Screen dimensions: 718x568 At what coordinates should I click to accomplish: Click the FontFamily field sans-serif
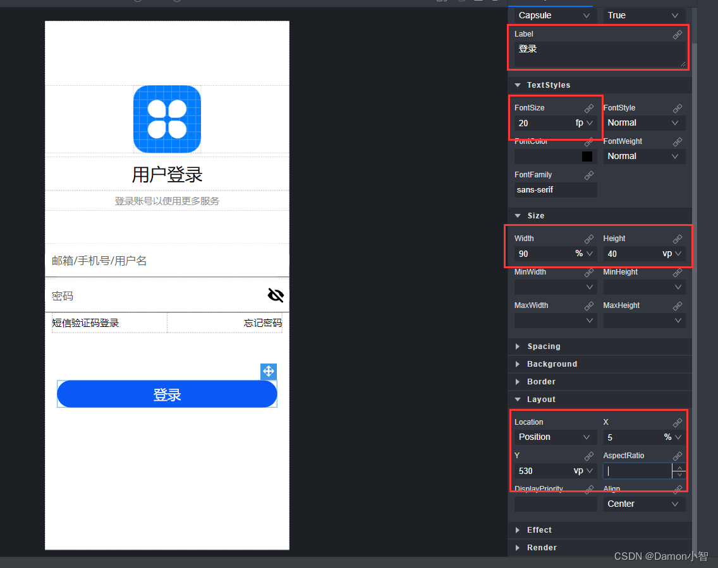pyautogui.click(x=556, y=190)
